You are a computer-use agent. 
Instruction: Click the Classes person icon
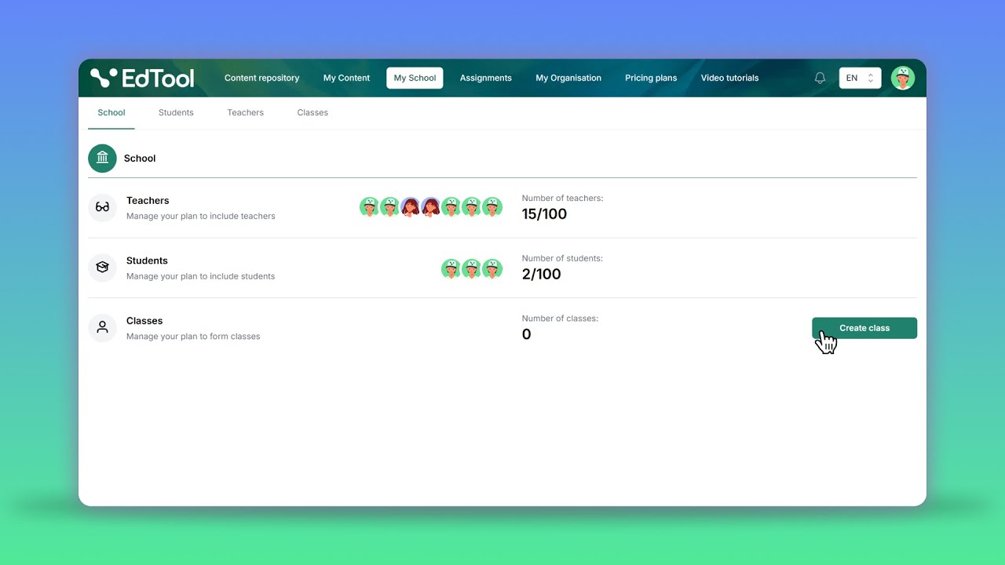tap(102, 328)
